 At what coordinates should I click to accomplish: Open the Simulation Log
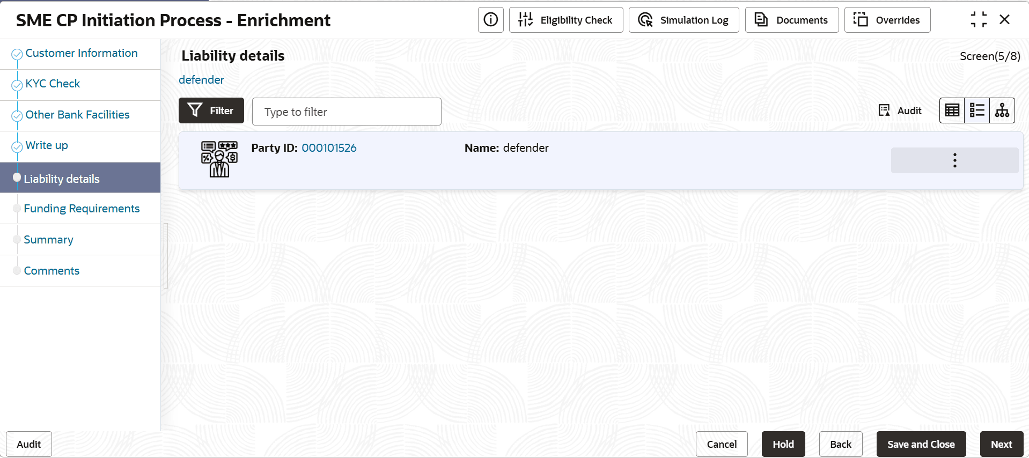click(683, 20)
